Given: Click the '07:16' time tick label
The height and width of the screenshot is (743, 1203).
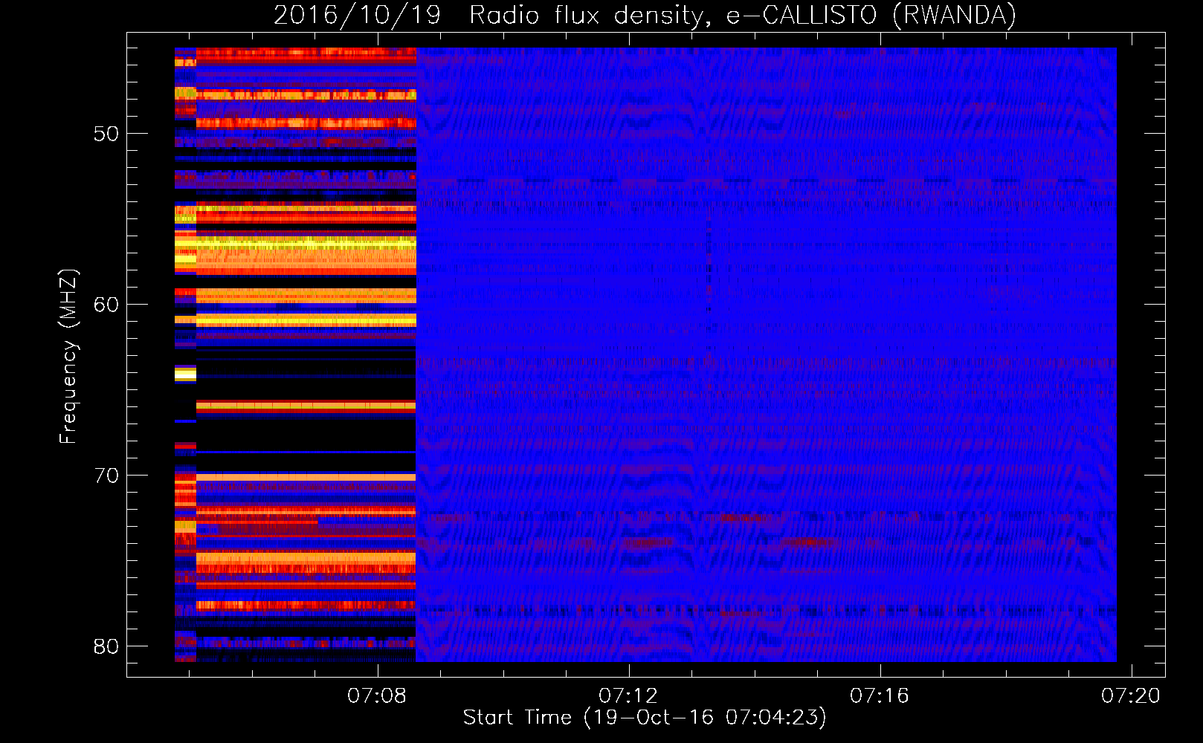Looking at the screenshot, I should tap(880, 695).
